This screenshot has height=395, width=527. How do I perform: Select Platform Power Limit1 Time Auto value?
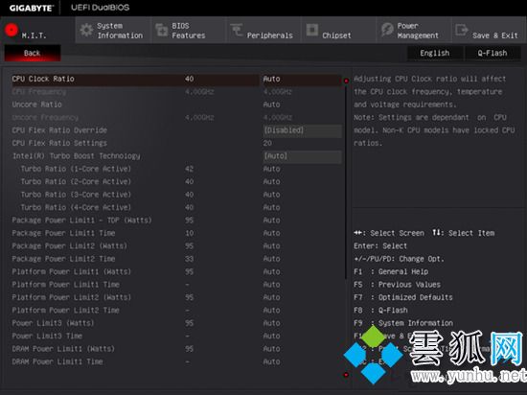pos(271,285)
